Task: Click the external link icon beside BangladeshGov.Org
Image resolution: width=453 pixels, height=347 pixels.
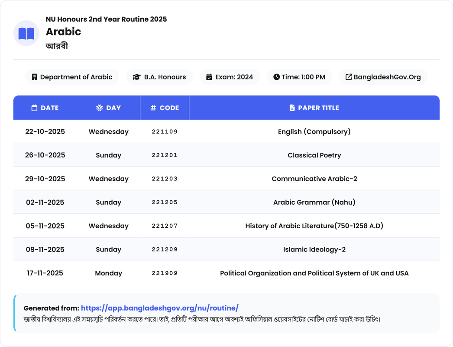Action: (x=349, y=77)
